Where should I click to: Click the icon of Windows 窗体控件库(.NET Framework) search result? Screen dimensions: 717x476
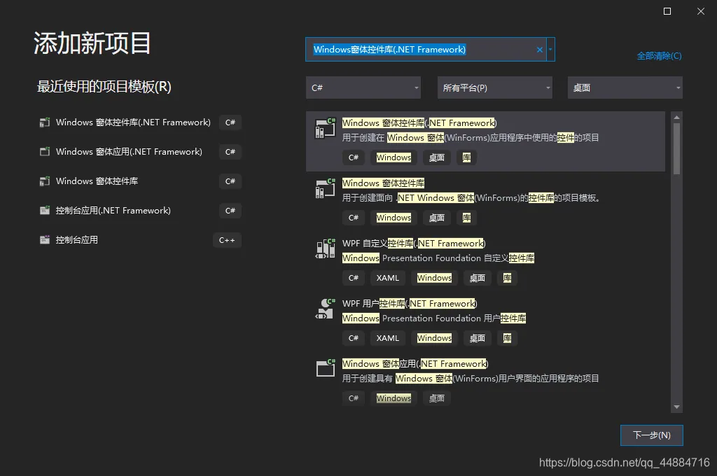tap(325, 129)
